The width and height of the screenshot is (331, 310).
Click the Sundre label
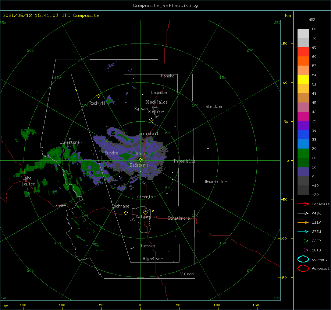111,153
